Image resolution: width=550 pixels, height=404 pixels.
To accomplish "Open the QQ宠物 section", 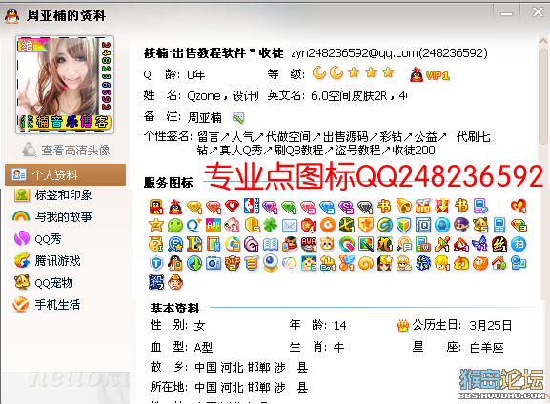I will tap(44, 283).
